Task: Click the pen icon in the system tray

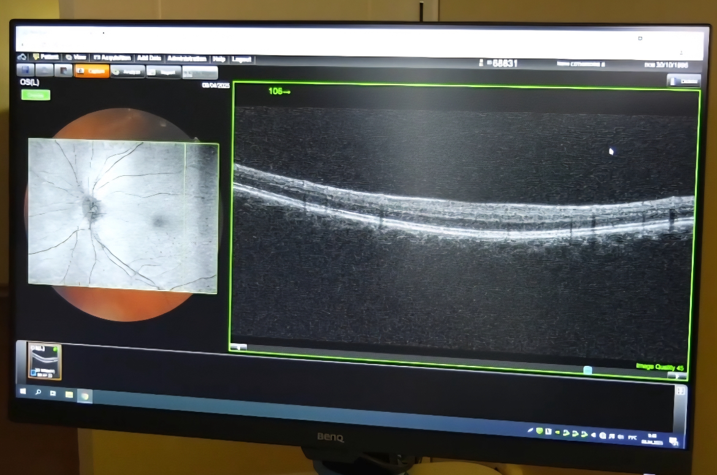Action: coord(531,430)
